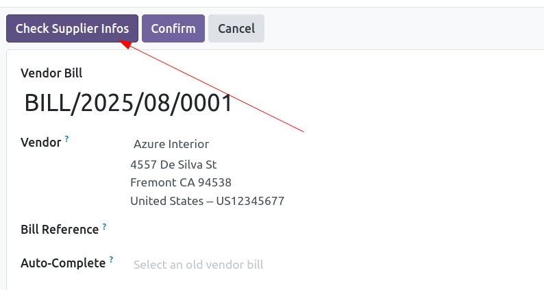Select the 4557 De Silva St address line
Screen dimensions: 544x290
(x=173, y=165)
